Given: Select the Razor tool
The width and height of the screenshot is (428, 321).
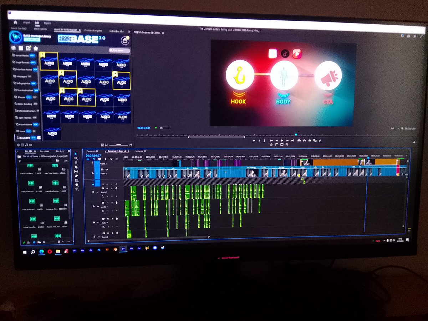Looking at the screenshot, I should [76, 167].
